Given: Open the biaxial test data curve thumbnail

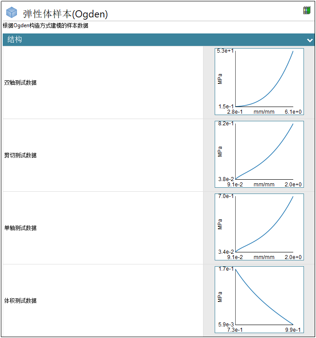Looking at the screenshot, I should pos(259,82).
